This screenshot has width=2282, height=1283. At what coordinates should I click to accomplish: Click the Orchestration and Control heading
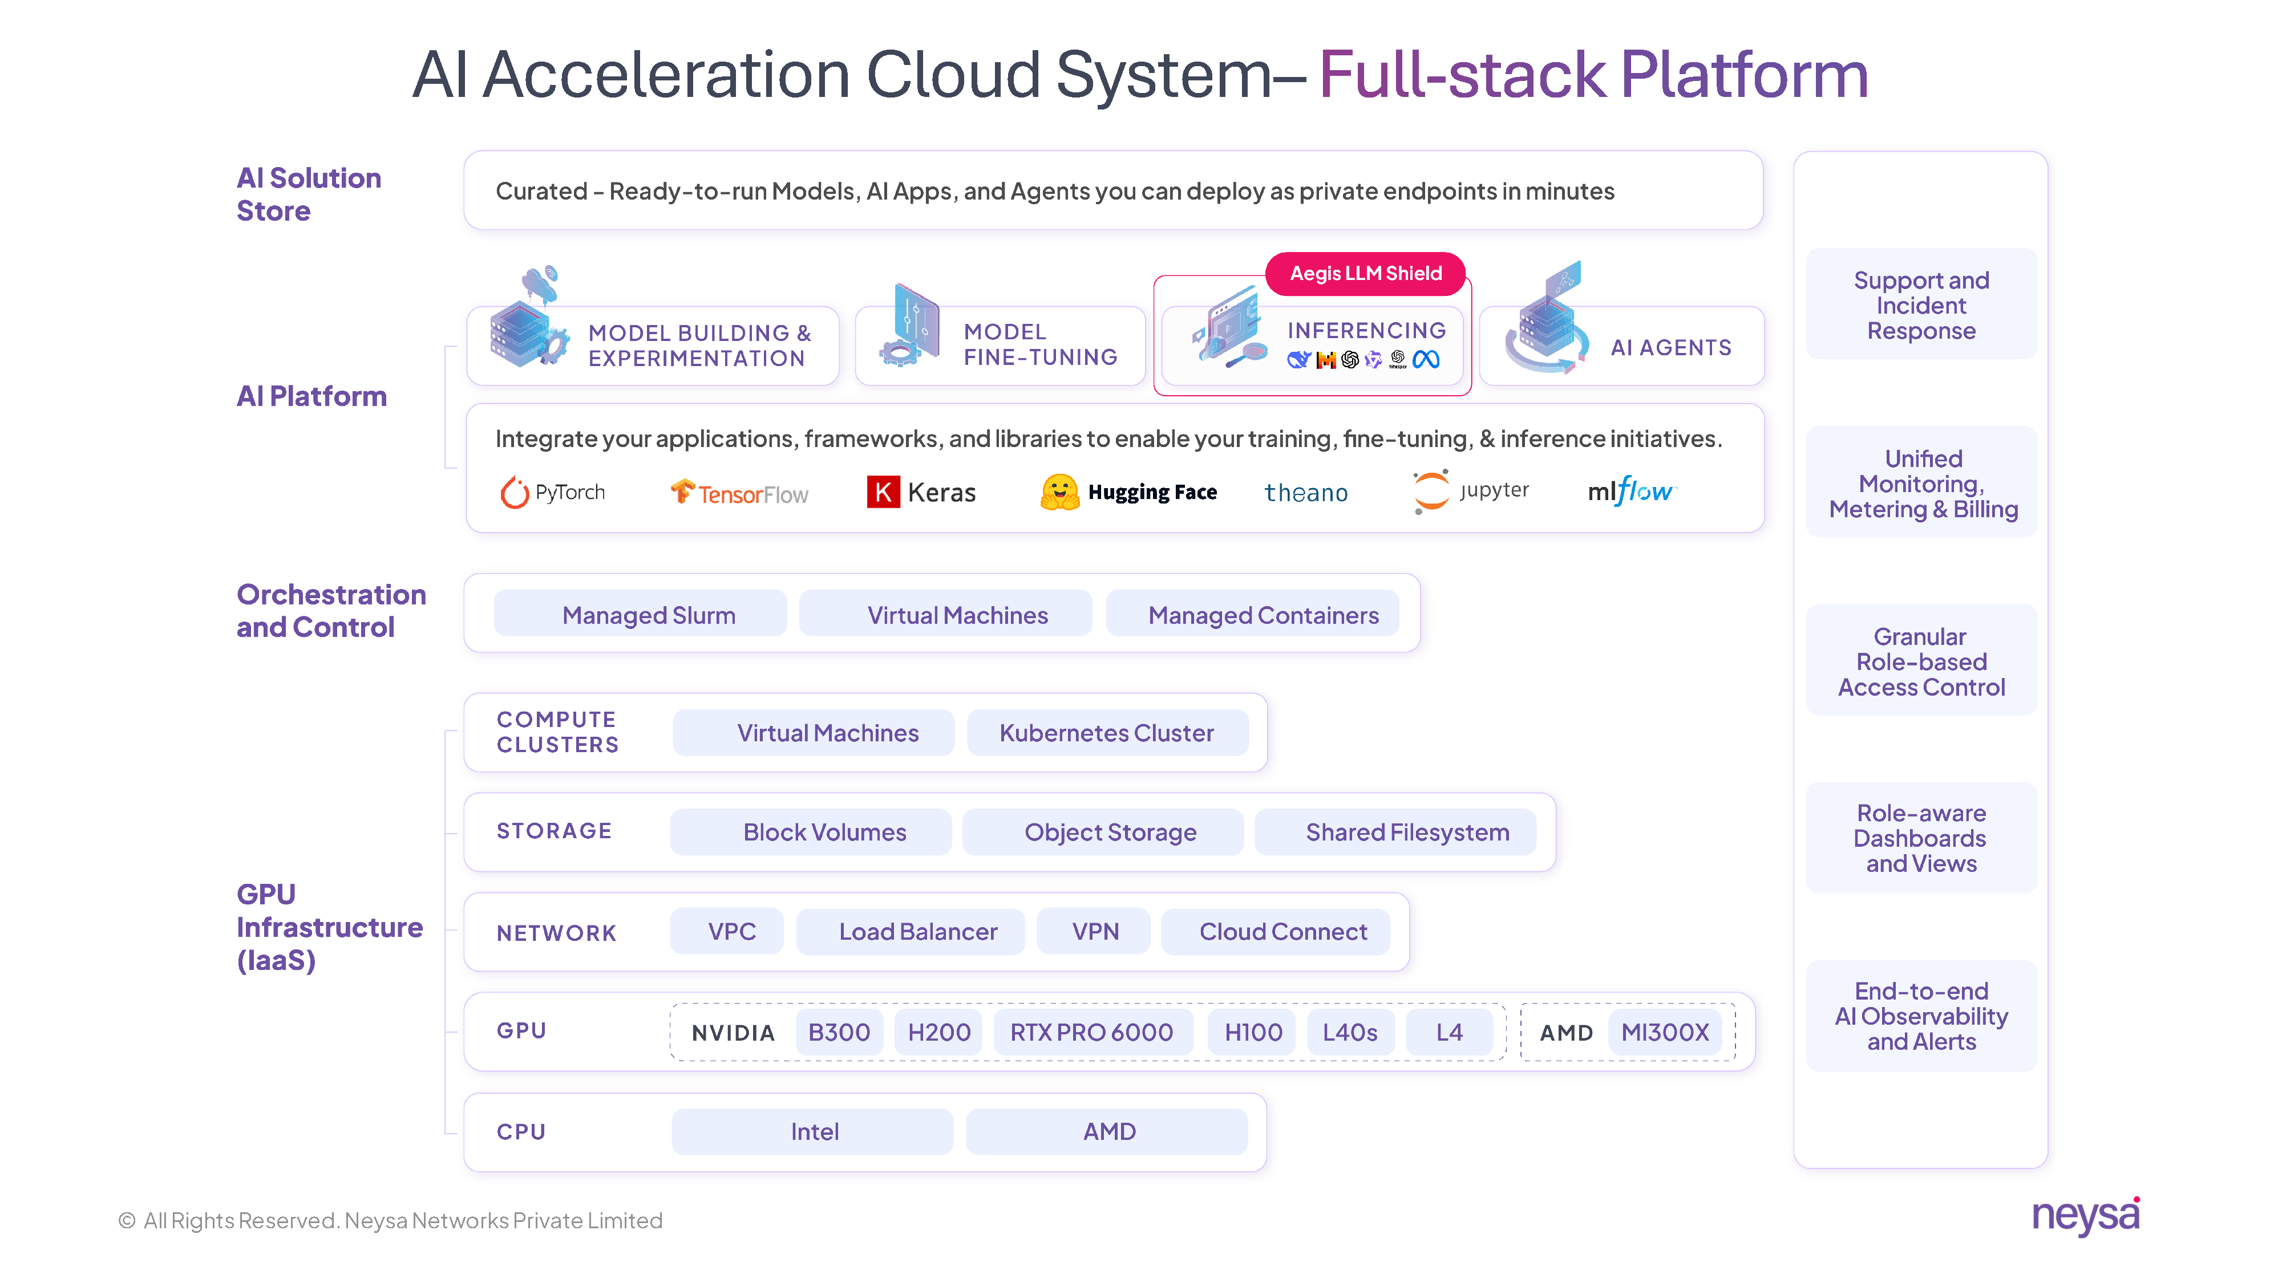330,610
